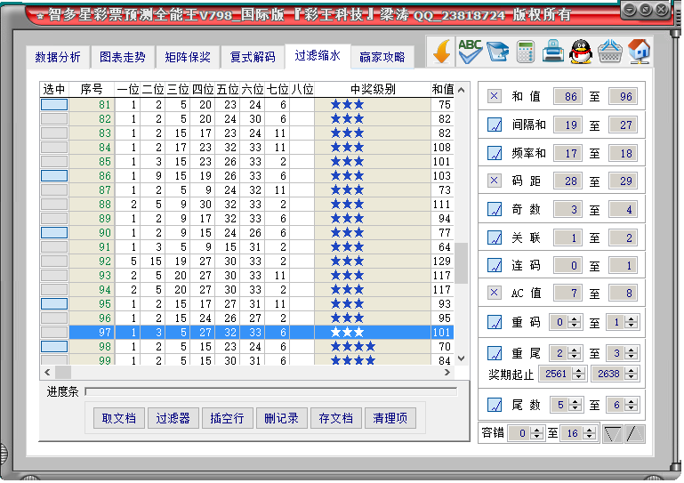Adjust 奖期起止 end 2638 spinner arrows
This screenshot has height=483, width=684.
pyautogui.click(x=632, y=374)
